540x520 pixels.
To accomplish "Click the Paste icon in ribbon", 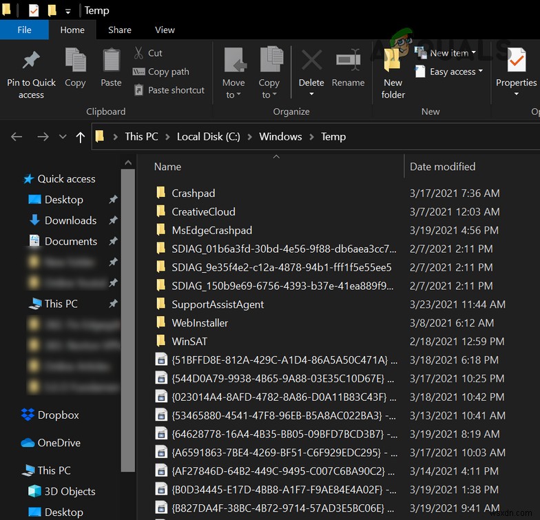I will pyautogui.click(x=111, y=61).
